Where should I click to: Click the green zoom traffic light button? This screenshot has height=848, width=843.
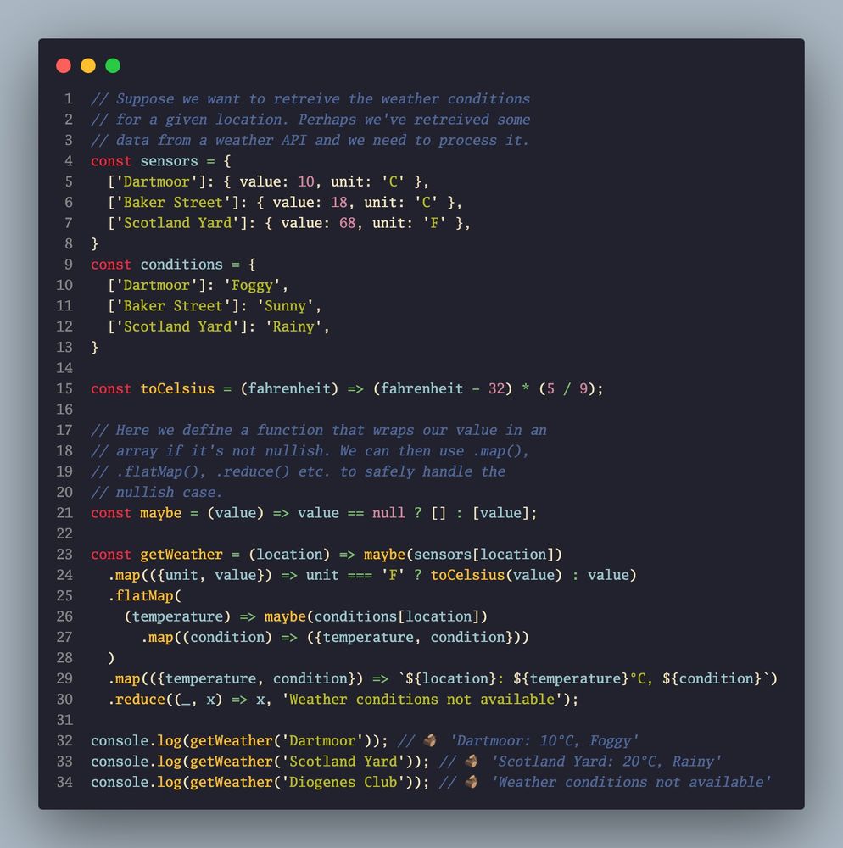(112, 64)
